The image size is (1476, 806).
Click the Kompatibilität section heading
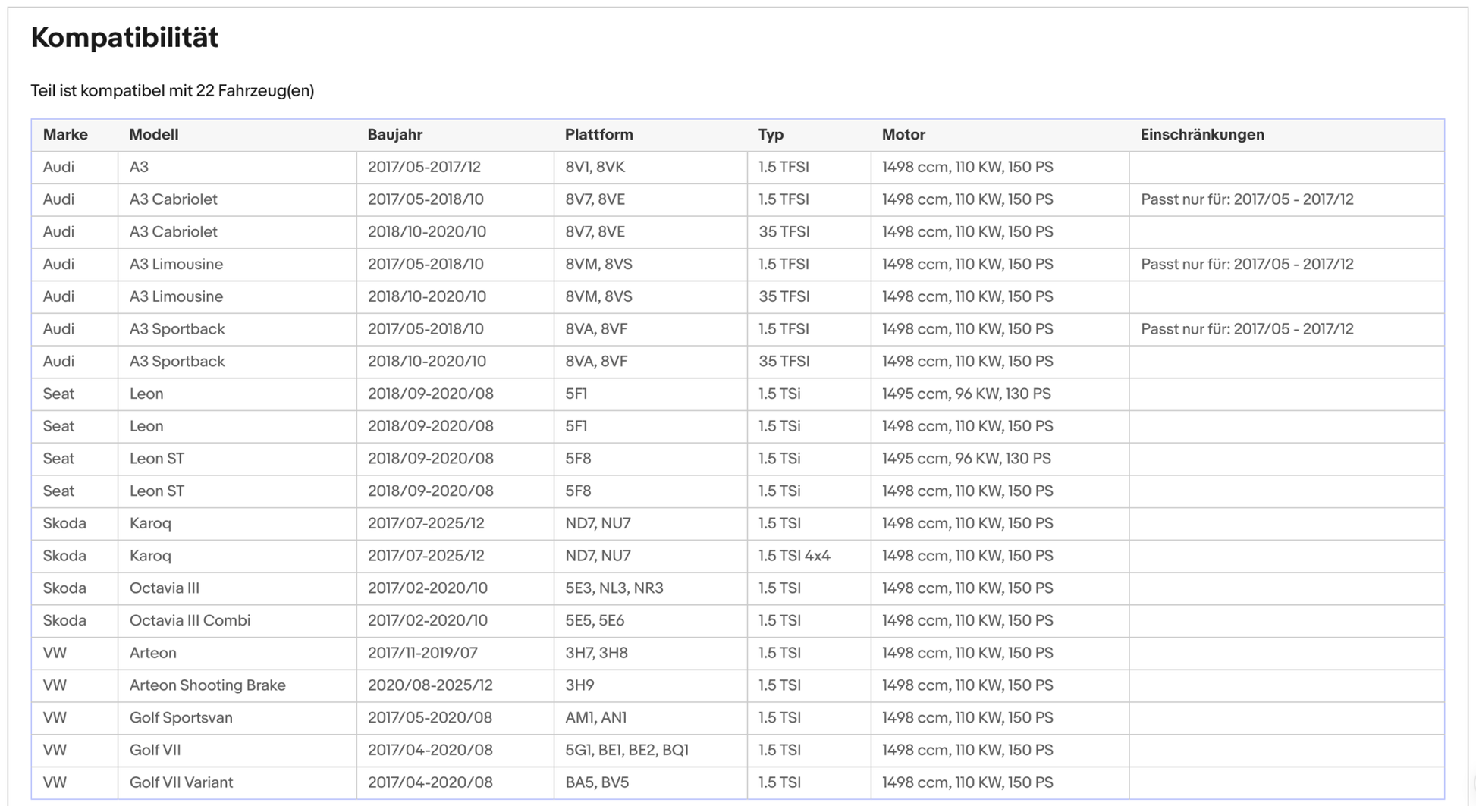coord(124,37)
